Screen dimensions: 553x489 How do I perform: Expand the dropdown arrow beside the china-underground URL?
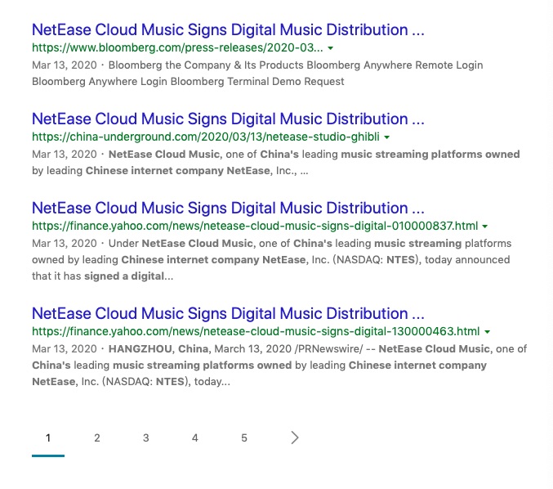point(387,137)
